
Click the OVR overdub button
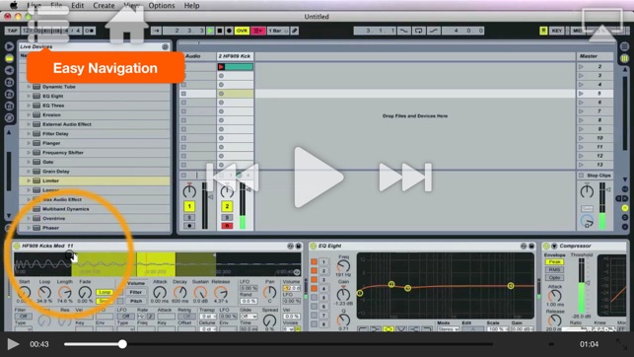[x=242, y=31]
